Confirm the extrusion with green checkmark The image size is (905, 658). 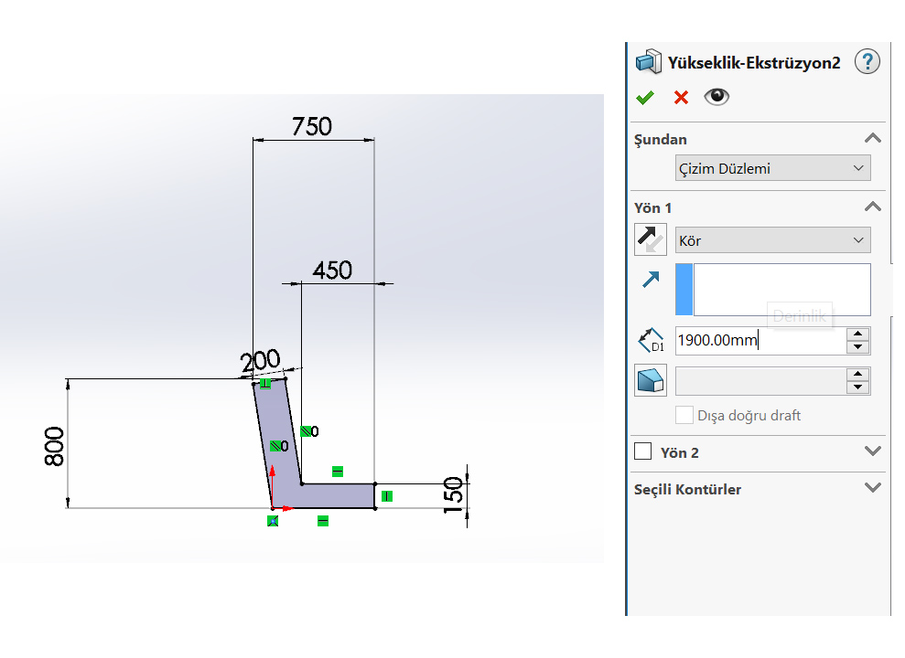tap(645, 98)
